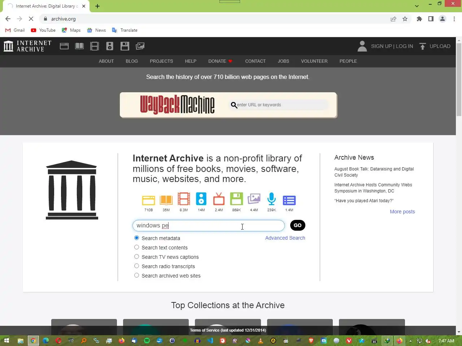
Task: Open Community Webs Symposium news post
Action: point(373,188)
